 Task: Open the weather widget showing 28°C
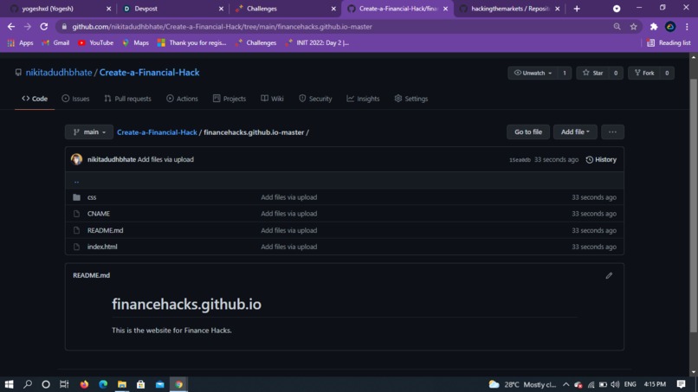tap(522, 384)
